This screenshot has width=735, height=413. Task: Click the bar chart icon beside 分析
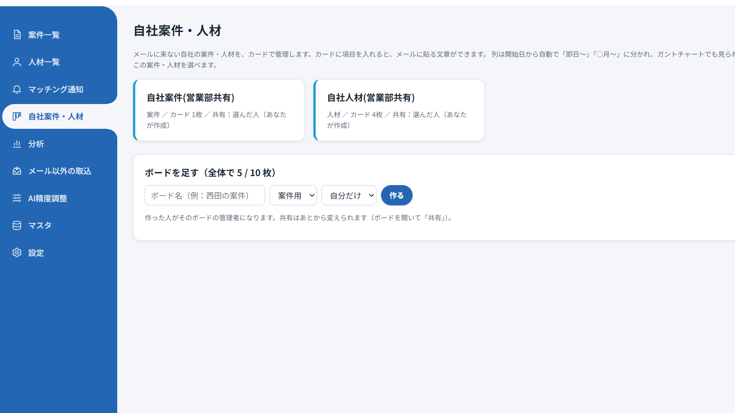point(17,144)
